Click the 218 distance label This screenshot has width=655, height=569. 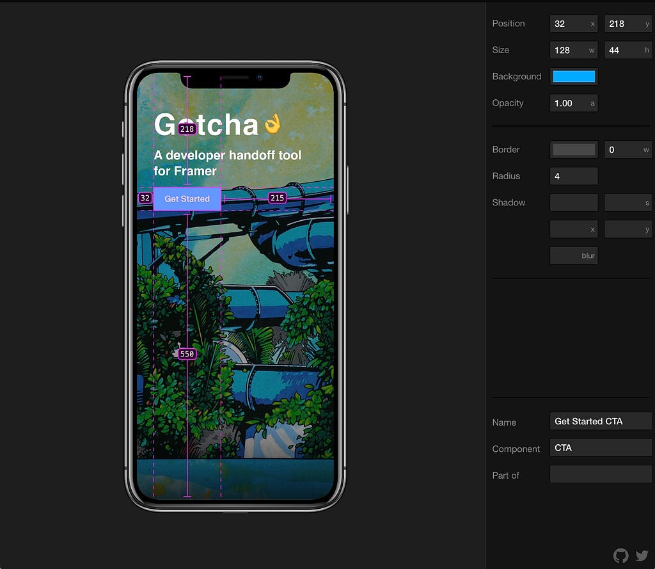tap(187, 129)
